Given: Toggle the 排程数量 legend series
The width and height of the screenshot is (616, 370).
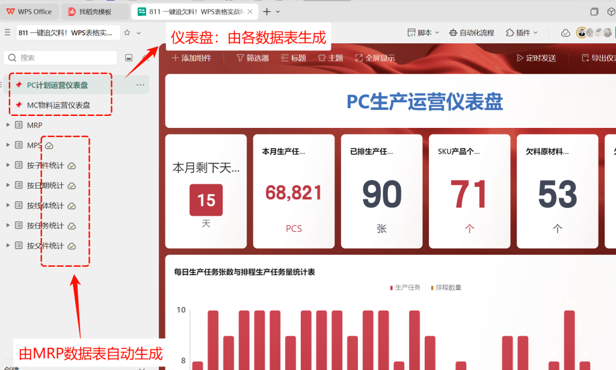Looking at the screenshot, I should 446,288.
